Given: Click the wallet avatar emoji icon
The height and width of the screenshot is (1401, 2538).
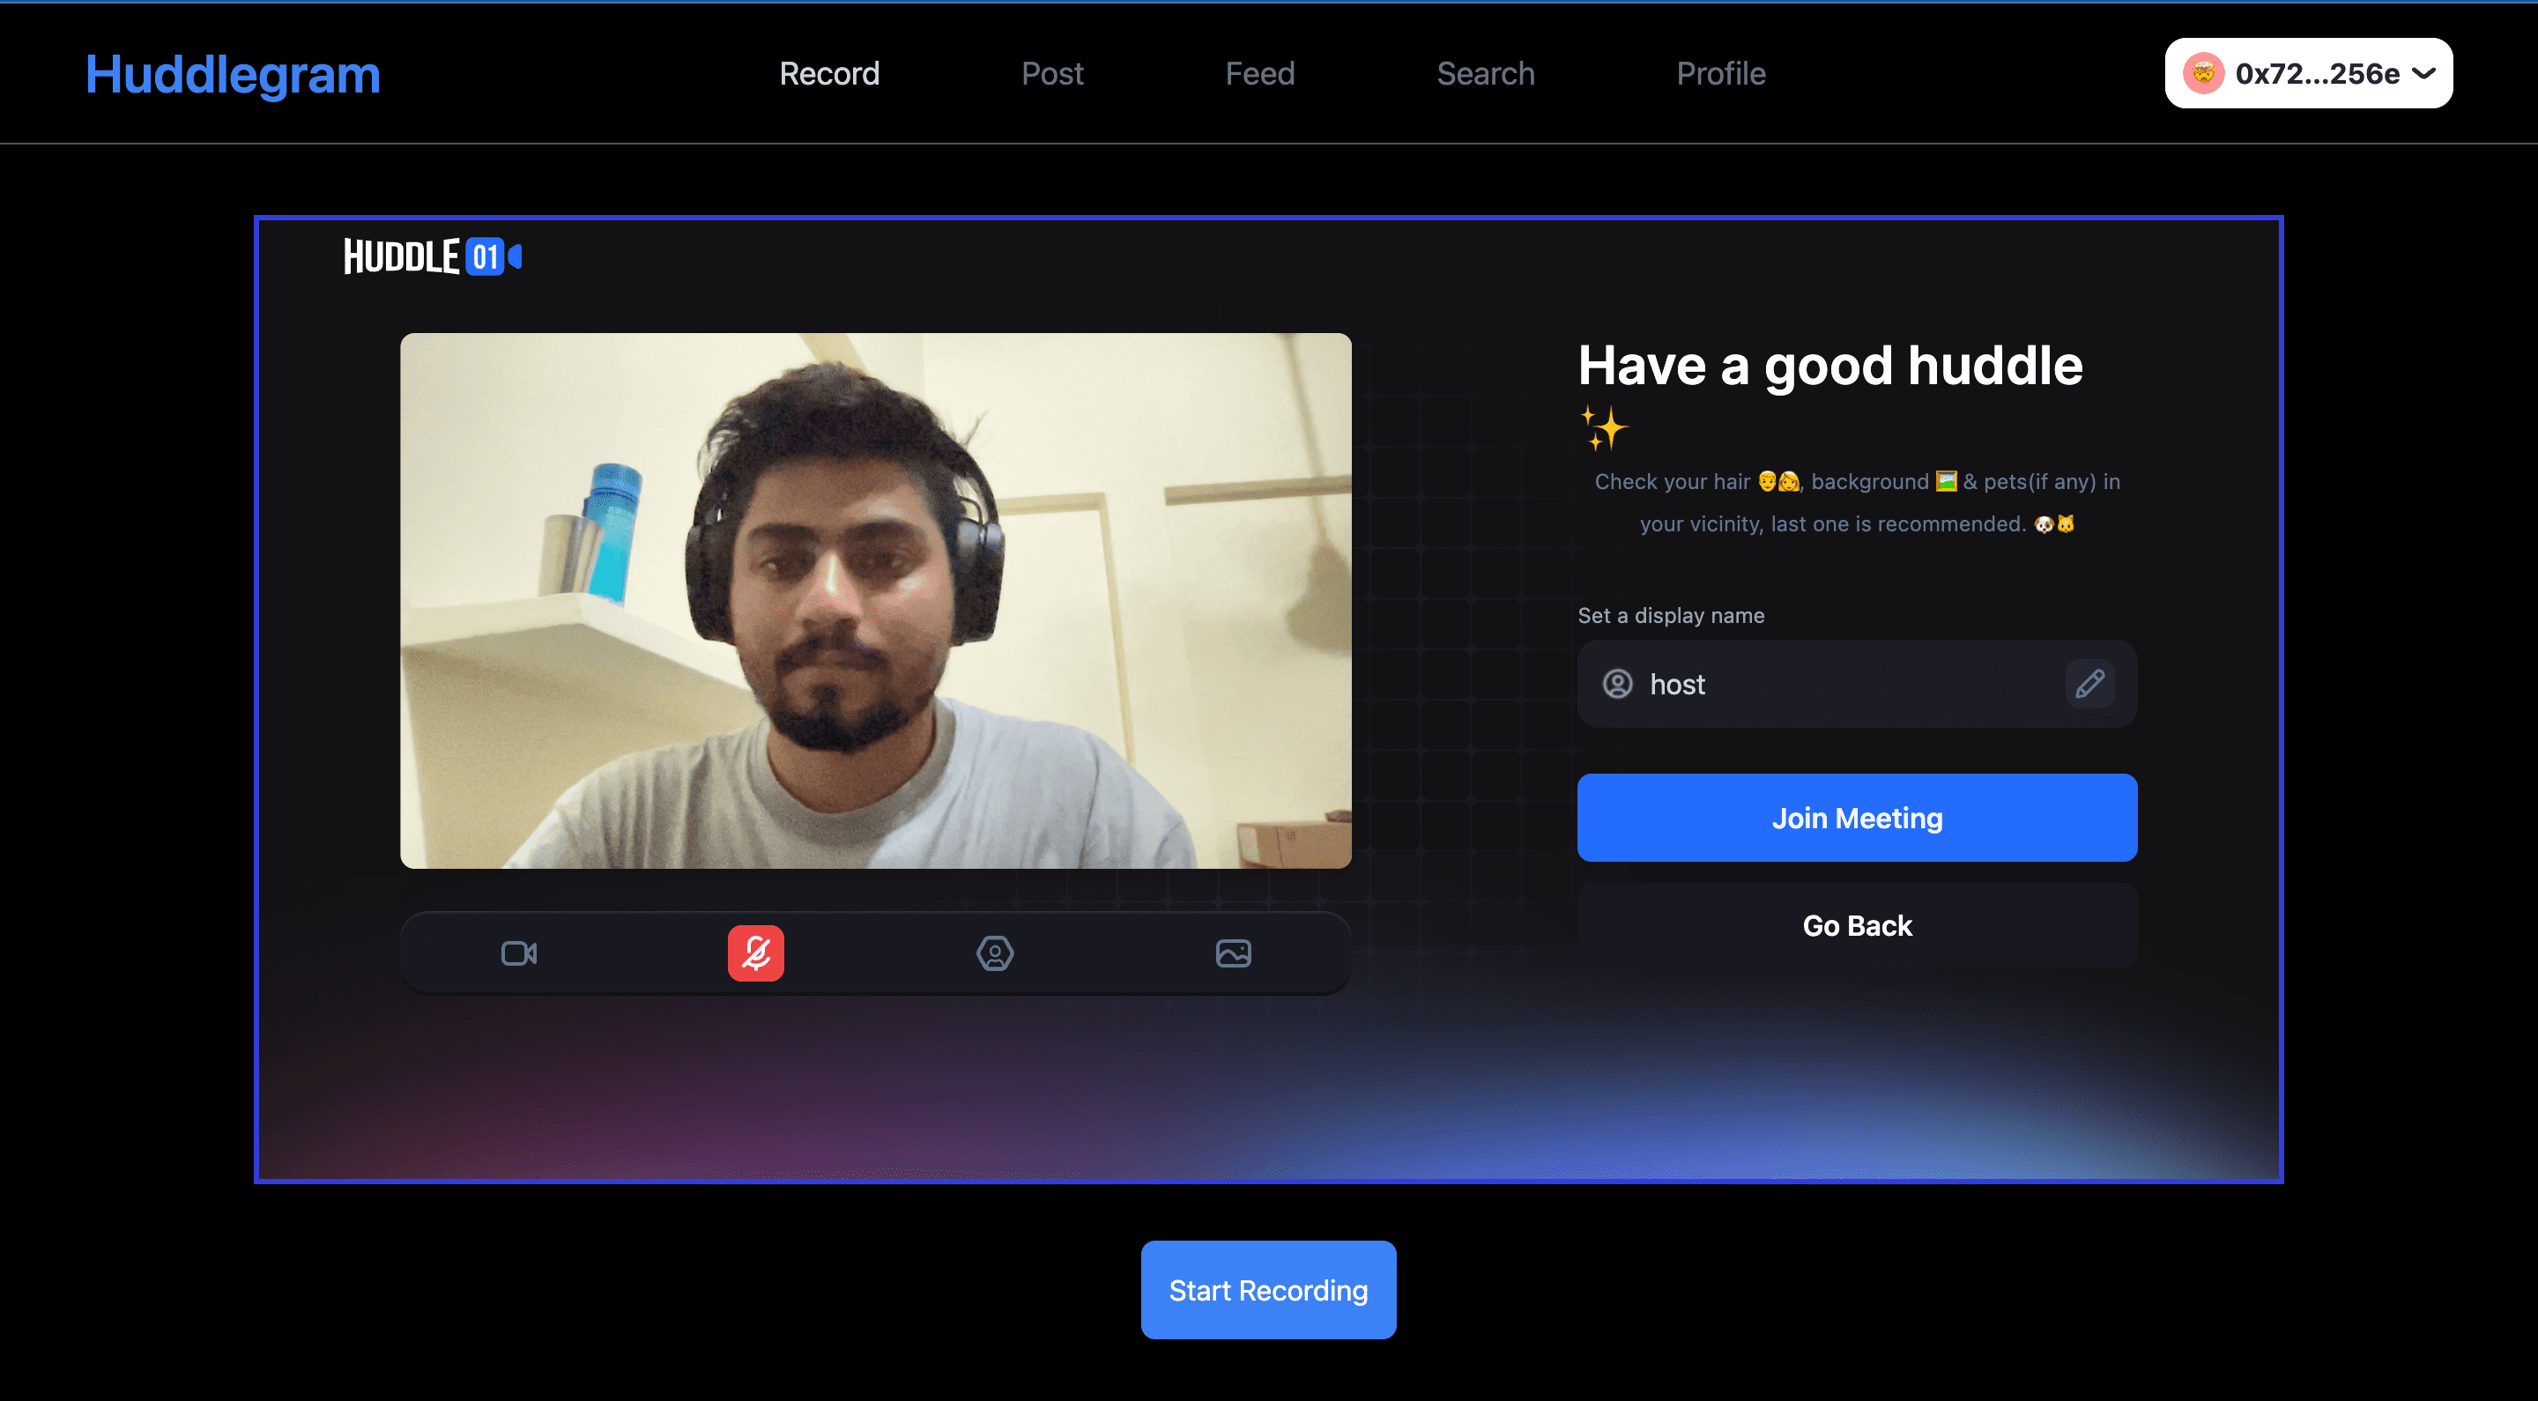Looking at the screenshot, I should click(x=2203, y=74).
